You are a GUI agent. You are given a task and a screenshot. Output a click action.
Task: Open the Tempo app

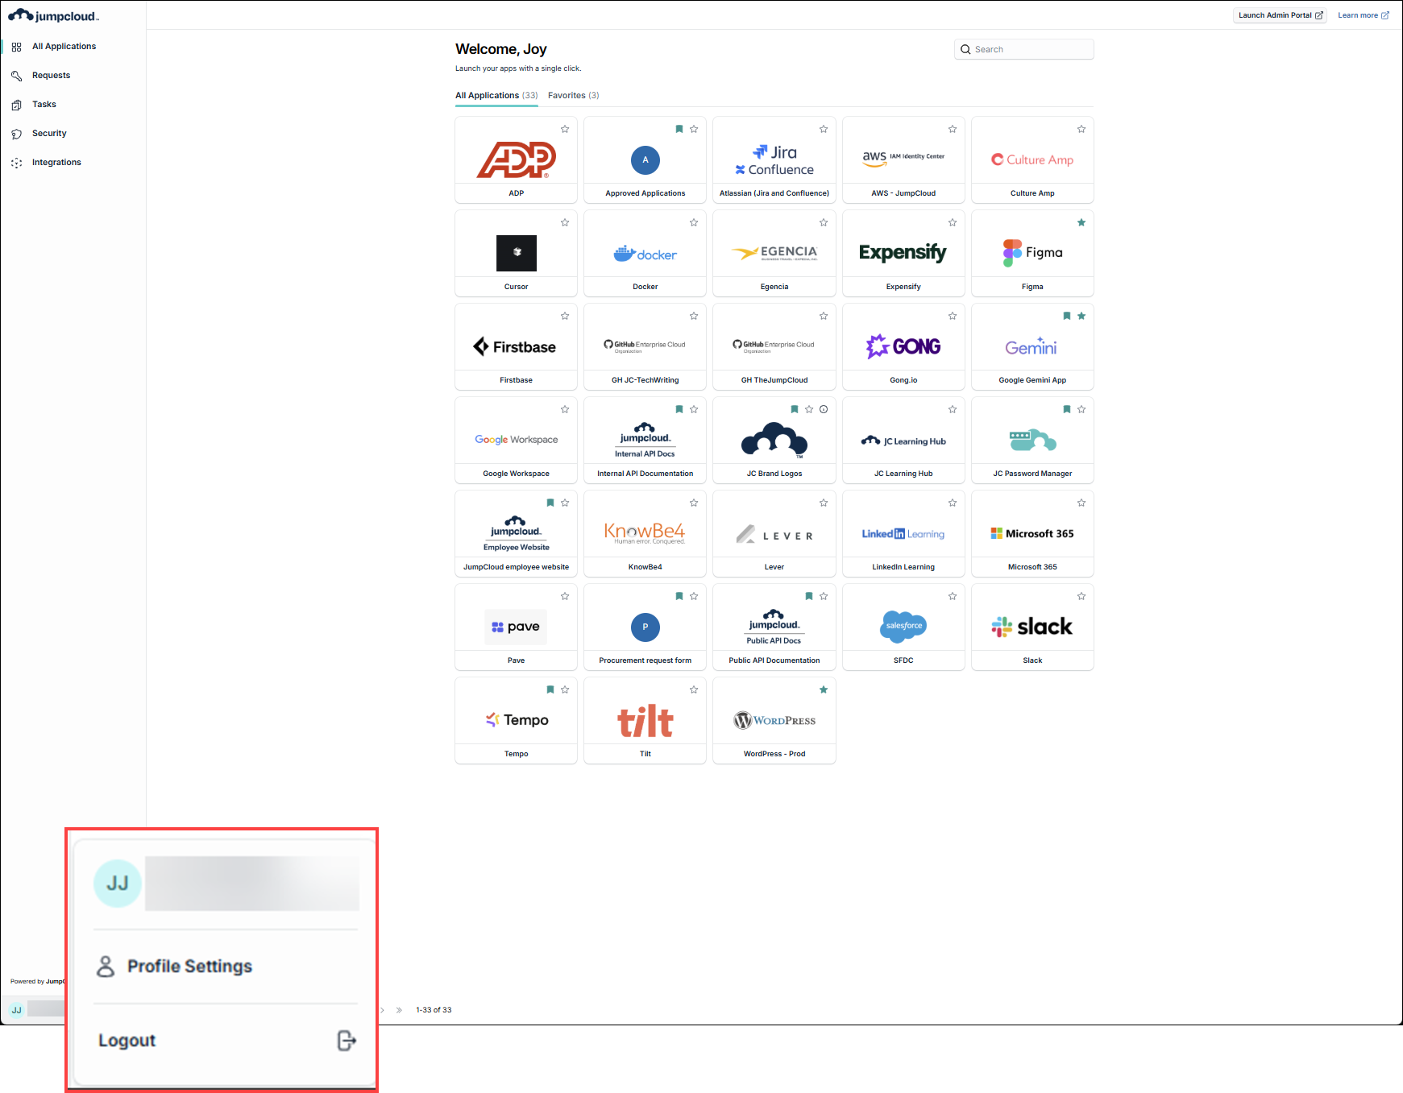pyautogui.click(x=517, y=721)
